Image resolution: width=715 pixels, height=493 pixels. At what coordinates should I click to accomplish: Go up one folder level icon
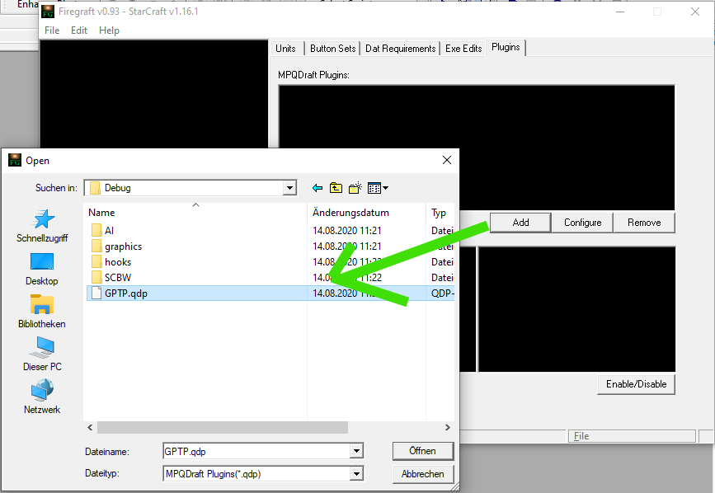[336, 188]
